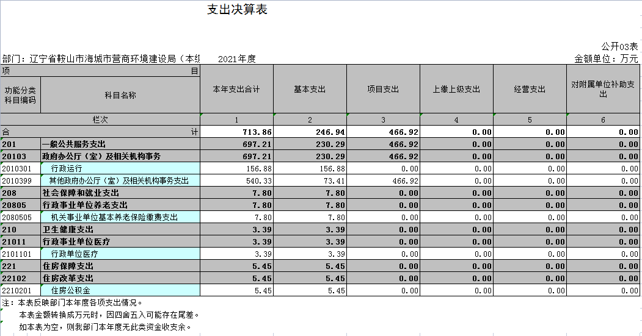The height and width of the screenshot is (336, 642).
Task: Click code cell 21011
Action: coord(21,241)
